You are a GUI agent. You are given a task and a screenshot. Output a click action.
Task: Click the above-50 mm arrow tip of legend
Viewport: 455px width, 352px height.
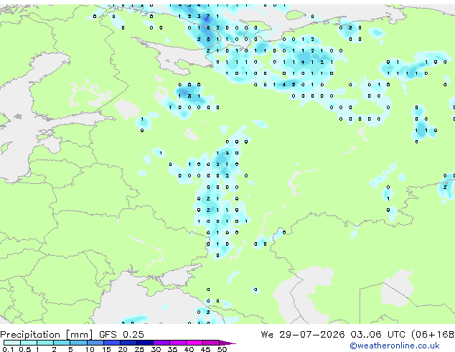pyautogui.click(x=227, y=343)
